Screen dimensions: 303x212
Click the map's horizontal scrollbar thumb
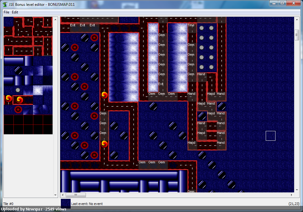point(76,195)
